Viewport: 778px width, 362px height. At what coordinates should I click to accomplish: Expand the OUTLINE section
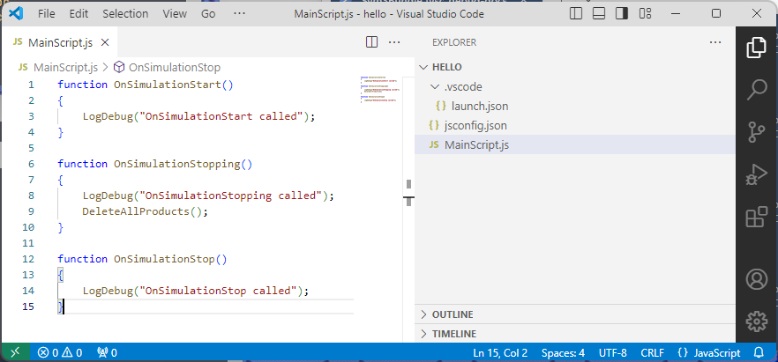coord(453,314)
